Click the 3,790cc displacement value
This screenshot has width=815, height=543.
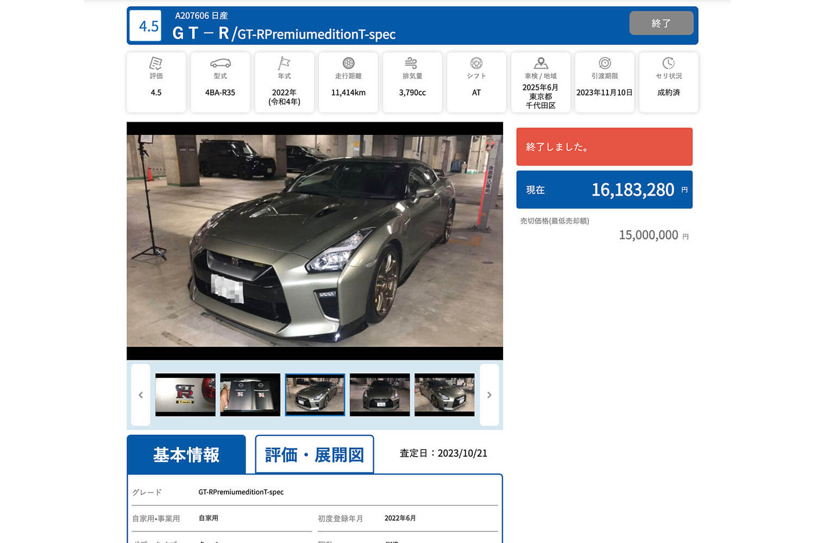412,93
